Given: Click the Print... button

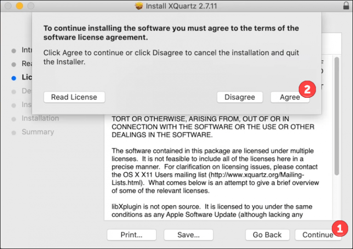Looking at the screenshot, I should [x=131, y=235].
